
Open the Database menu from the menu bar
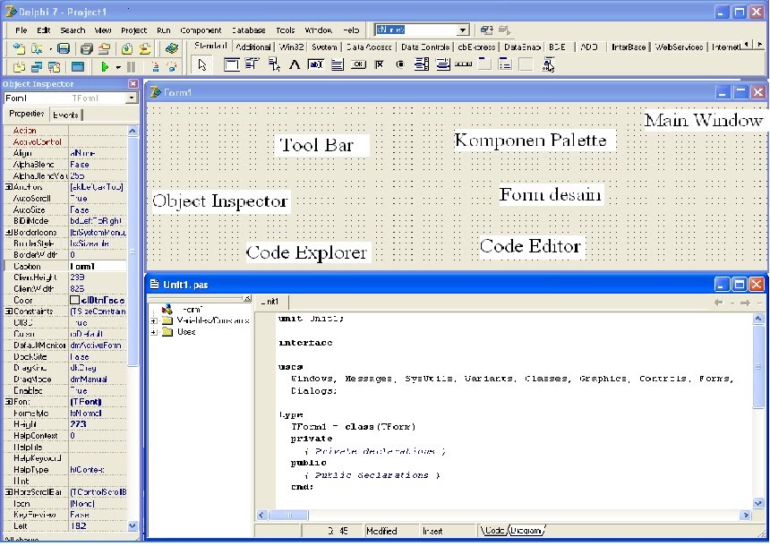coord(248,29)
